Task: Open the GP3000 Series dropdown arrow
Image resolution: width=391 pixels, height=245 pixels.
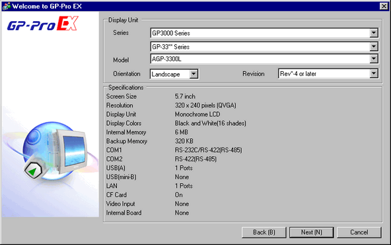Action: tap(374, 33)
